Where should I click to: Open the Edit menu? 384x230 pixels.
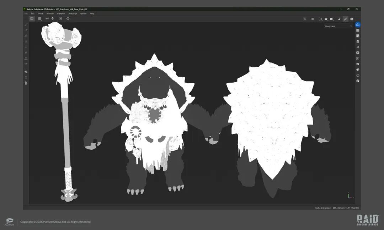[x=33, y=14]
